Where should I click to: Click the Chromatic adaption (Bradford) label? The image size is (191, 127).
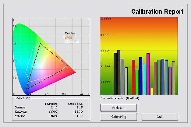tap(120, 98)
